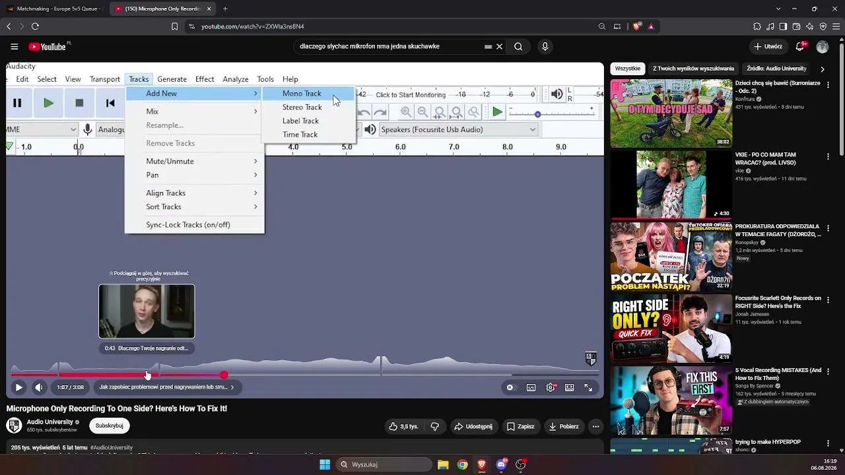
Task: Open YouTube player settings gear
Action: [x=551, y=387]
